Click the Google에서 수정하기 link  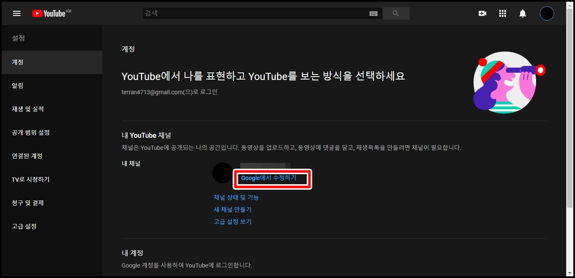pos(269,178)
